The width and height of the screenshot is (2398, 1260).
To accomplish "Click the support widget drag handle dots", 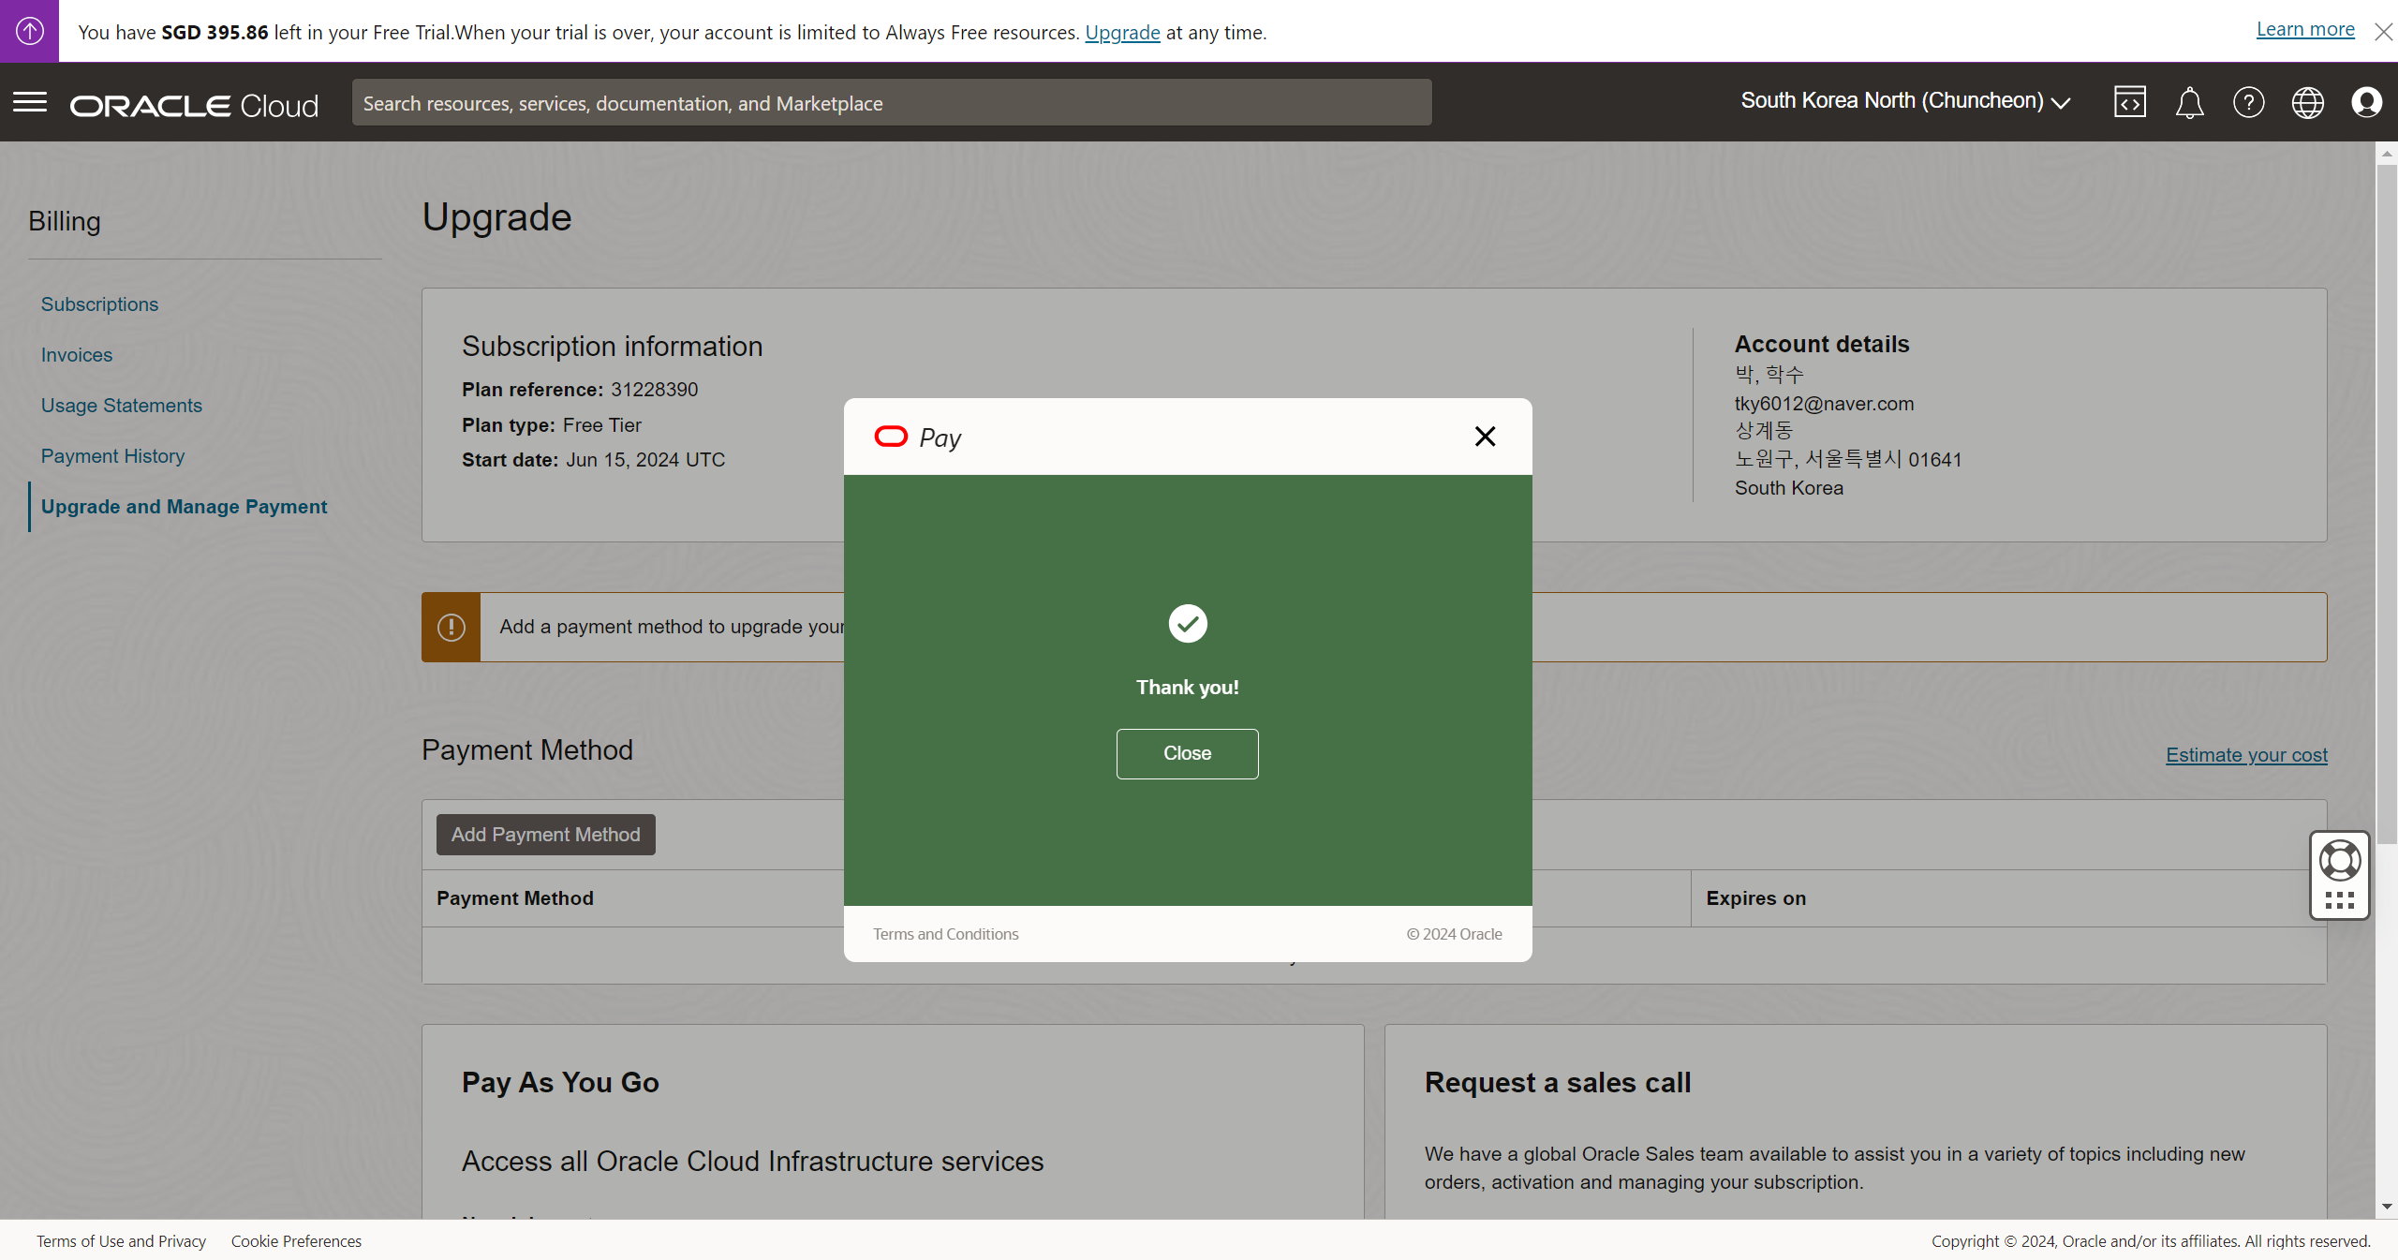I will pyautogui.click(x=2339, y=900).
